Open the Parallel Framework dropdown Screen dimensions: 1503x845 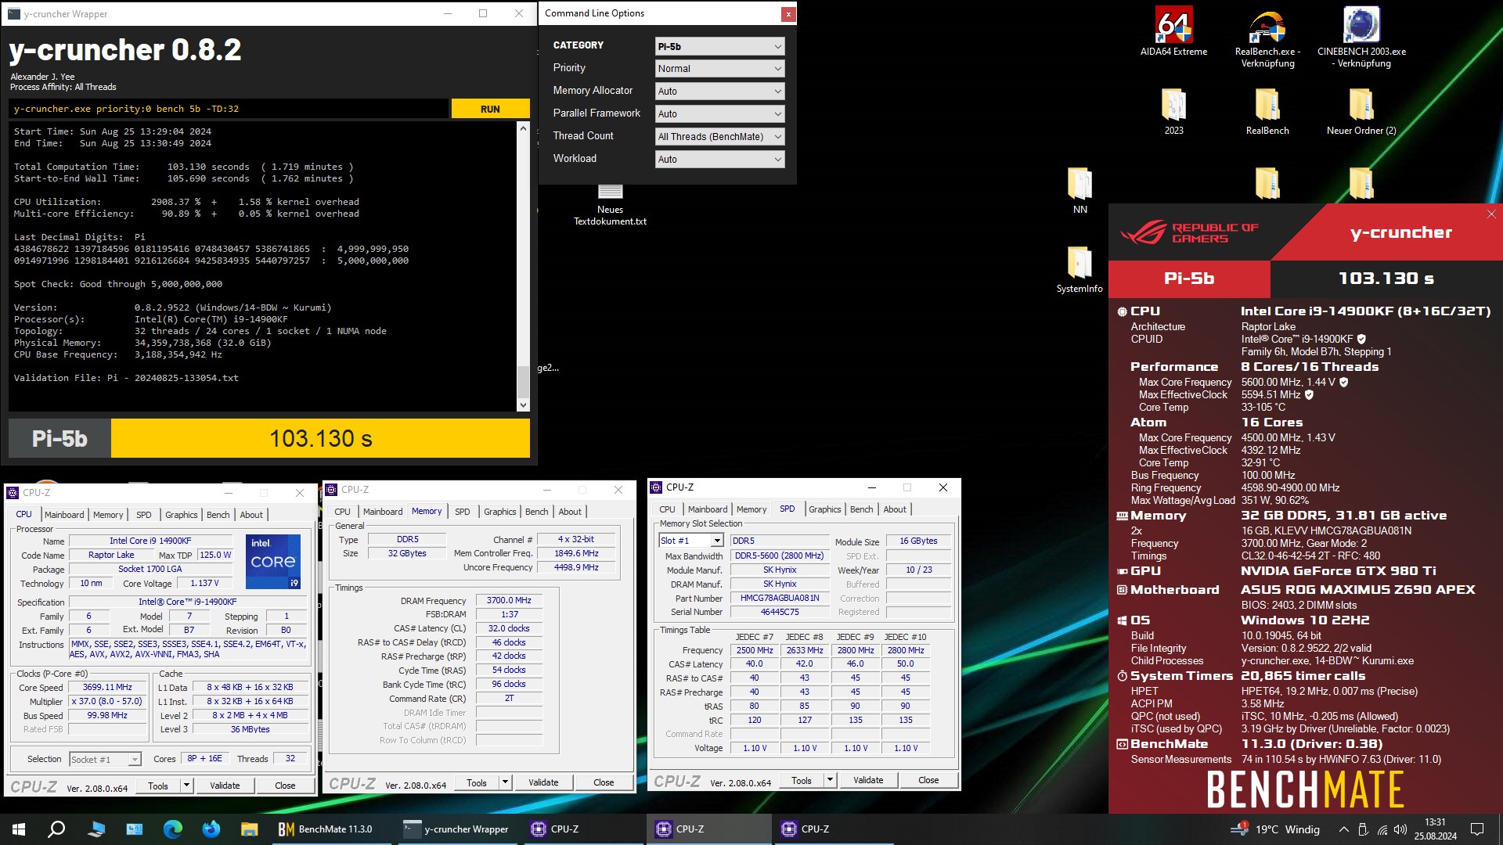tap(719, 114)
